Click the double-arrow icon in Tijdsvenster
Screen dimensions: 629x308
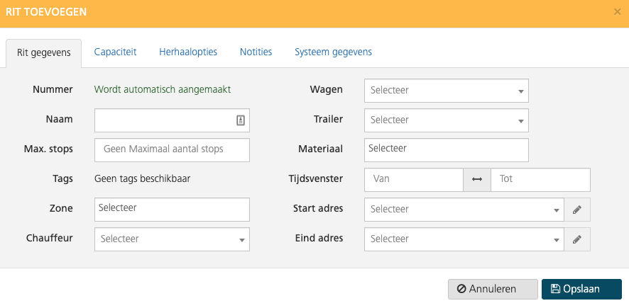pyautogui.click(x=477, y=180)
